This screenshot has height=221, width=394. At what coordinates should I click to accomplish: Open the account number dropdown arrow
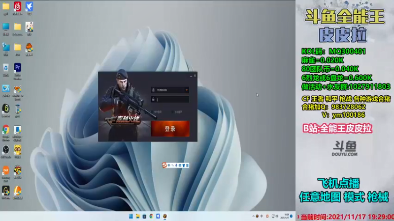pyautogui.click(x=187, y=90)
